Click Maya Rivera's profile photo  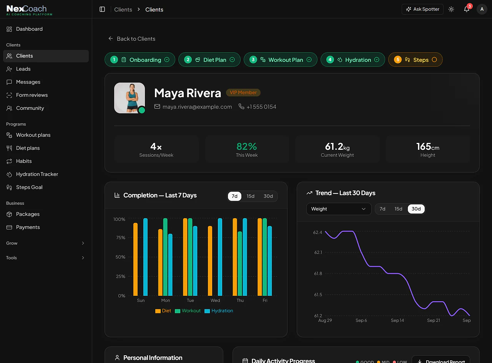(130, 98)
